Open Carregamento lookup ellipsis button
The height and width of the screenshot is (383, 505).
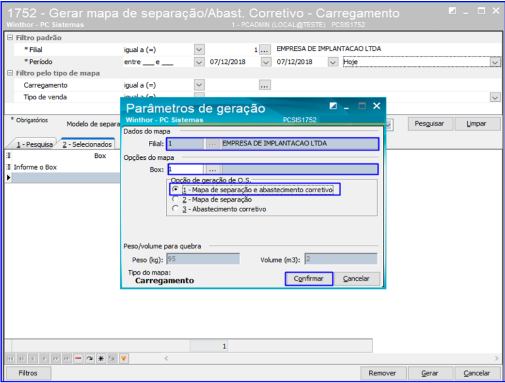pos(265,85)
